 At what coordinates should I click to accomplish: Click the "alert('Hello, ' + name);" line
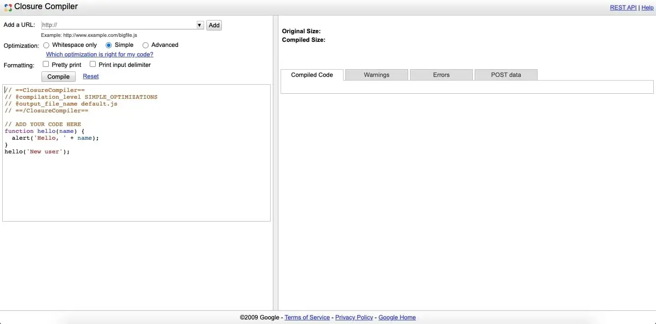click(x=55, y=138)
